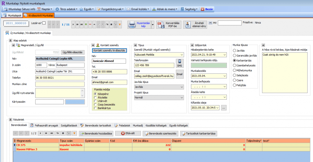Collapse Kontakt személy panel
This screenshot has width=313, height=162.
[x=93, y=45]
